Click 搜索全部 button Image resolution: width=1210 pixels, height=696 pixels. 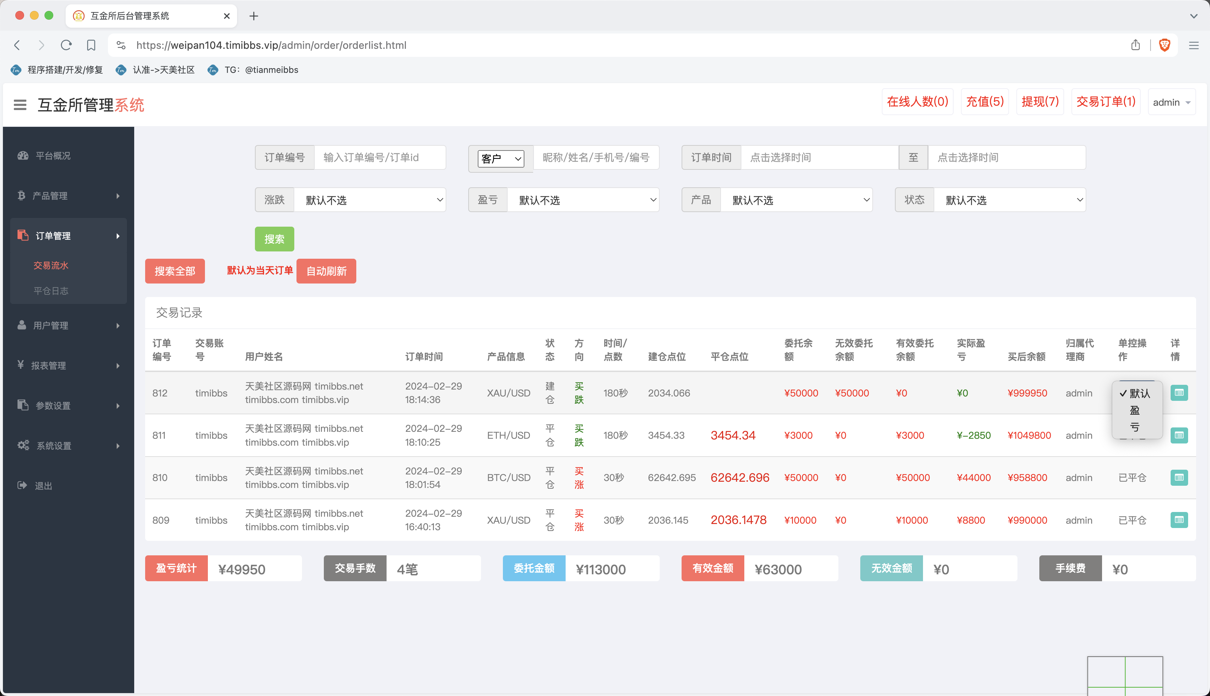(174, 271)
